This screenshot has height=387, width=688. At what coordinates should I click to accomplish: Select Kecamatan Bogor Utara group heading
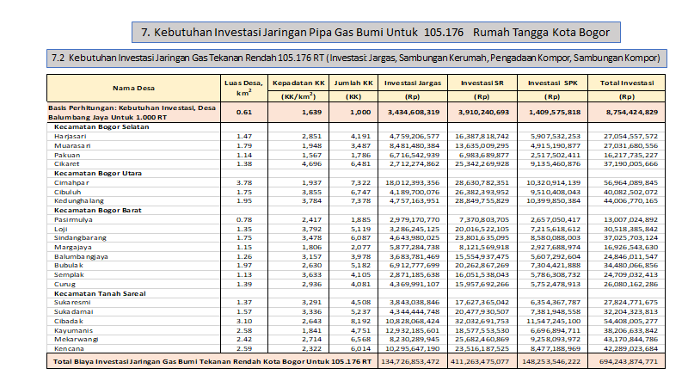point(98,174)
